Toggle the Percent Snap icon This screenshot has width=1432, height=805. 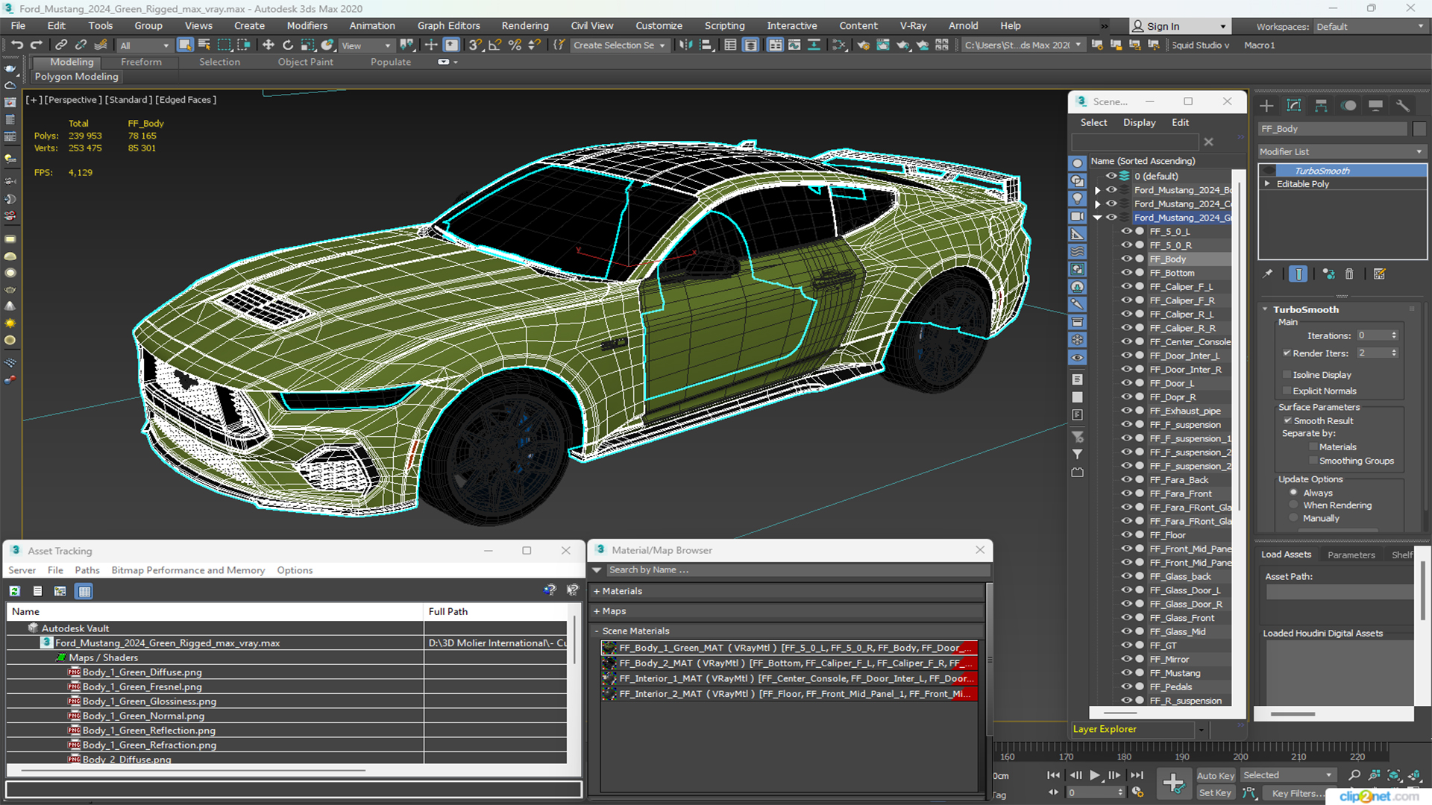click(514, 45)
